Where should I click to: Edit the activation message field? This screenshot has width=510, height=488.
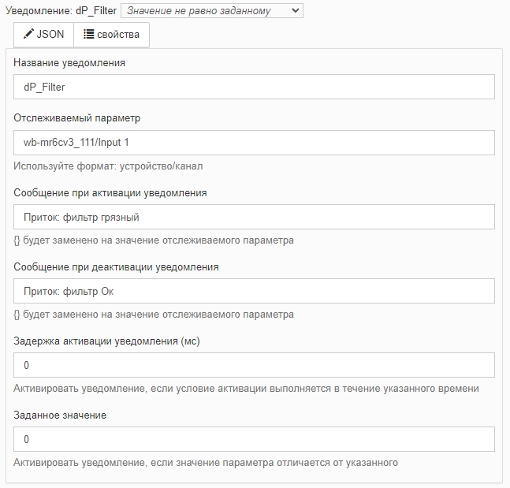[254, 217]
